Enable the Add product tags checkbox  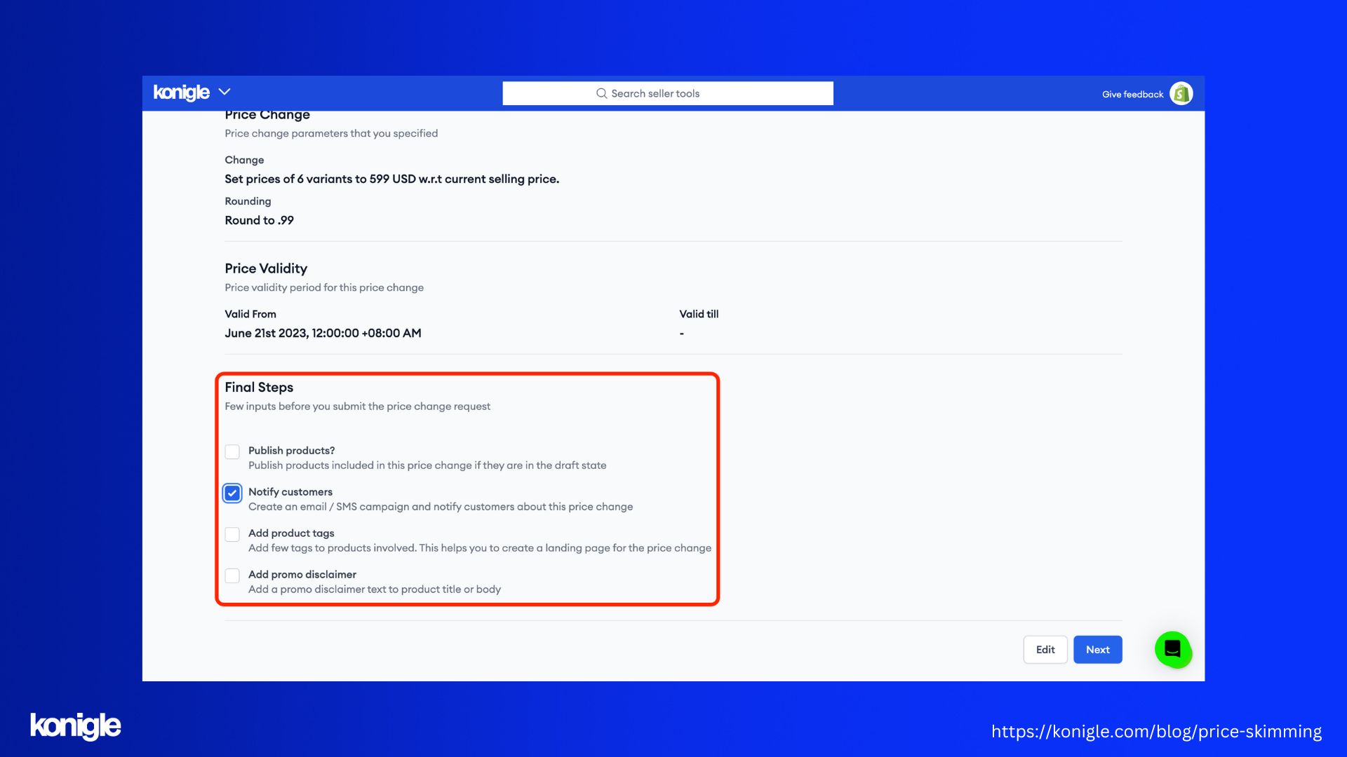click(x=232, y=534)
